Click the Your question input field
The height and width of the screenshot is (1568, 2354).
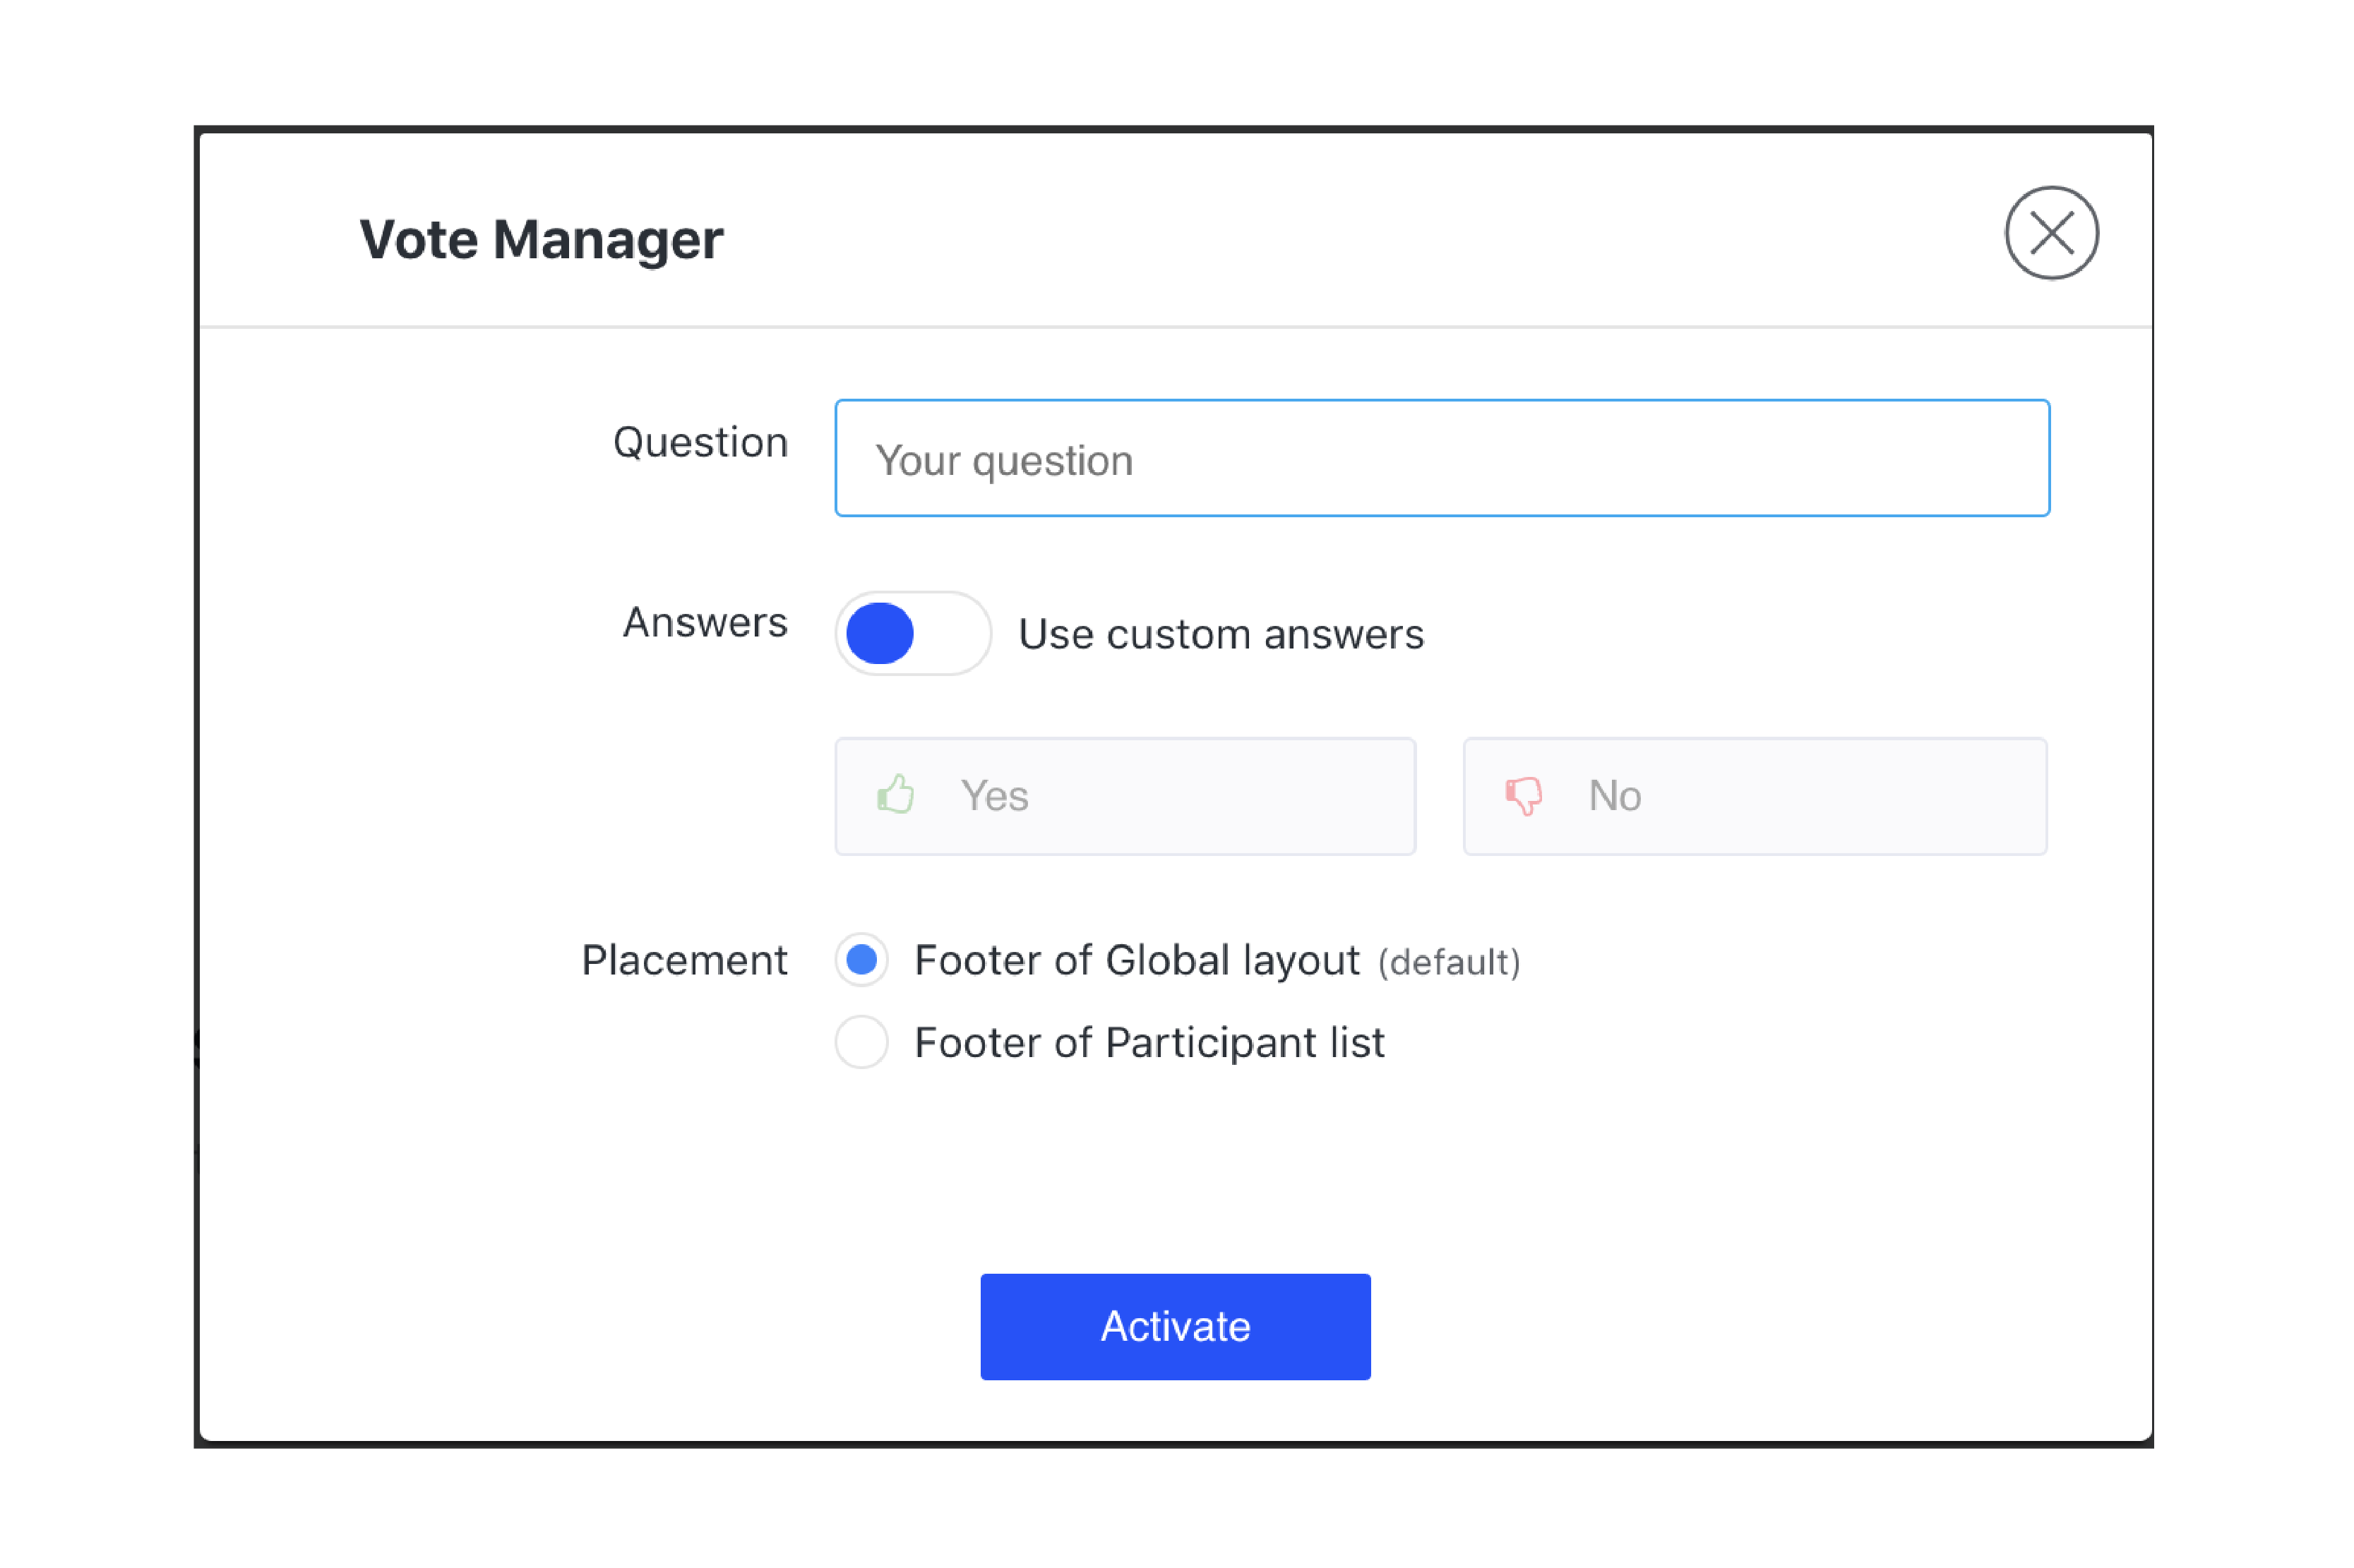pos(1442,458)
